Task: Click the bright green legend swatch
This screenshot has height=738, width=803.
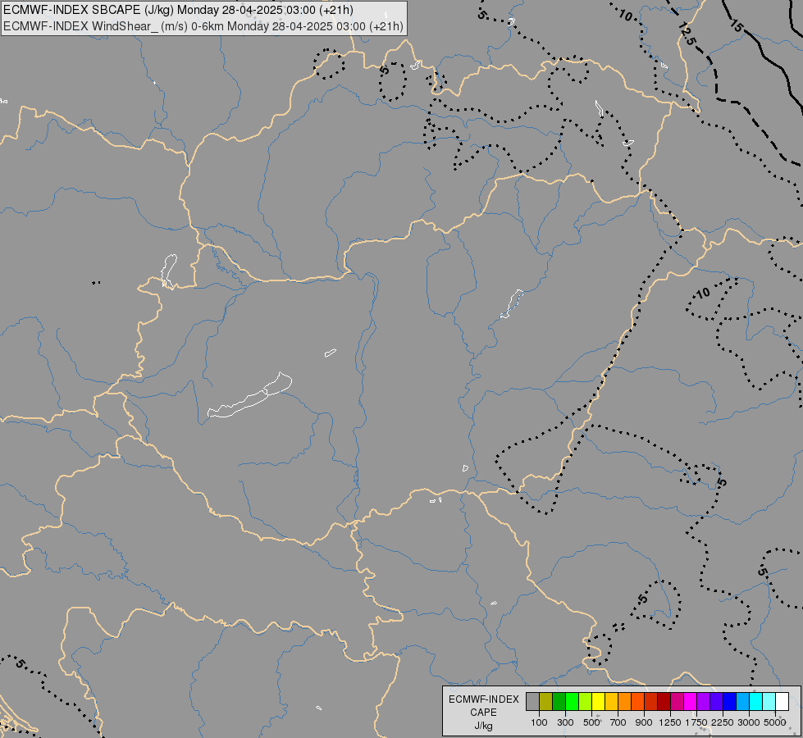Action: (572, 702)
